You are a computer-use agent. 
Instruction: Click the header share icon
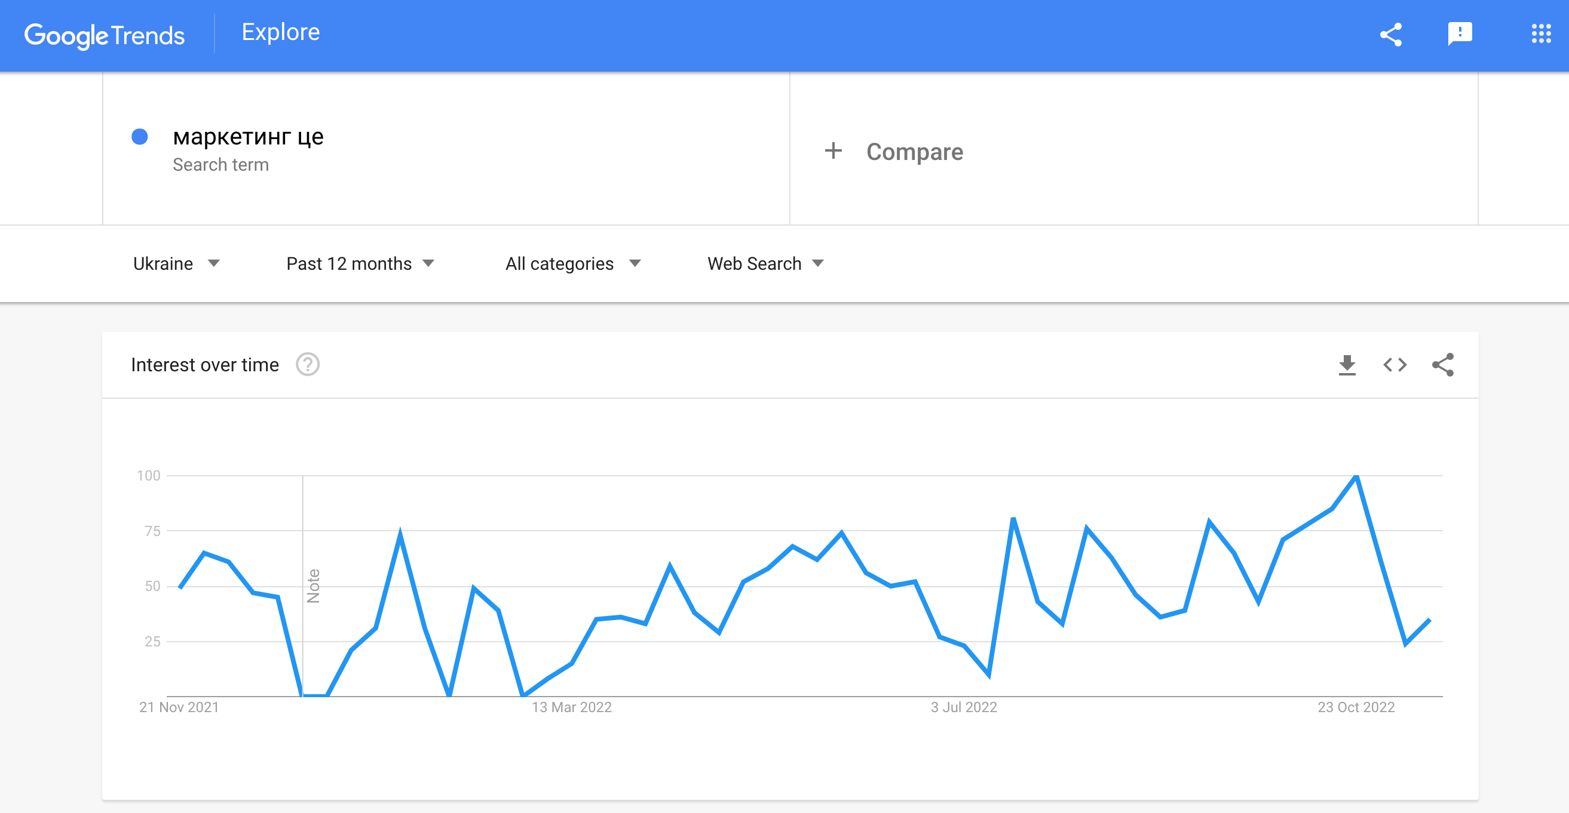pyautogui.click(x=1390, y=34)
